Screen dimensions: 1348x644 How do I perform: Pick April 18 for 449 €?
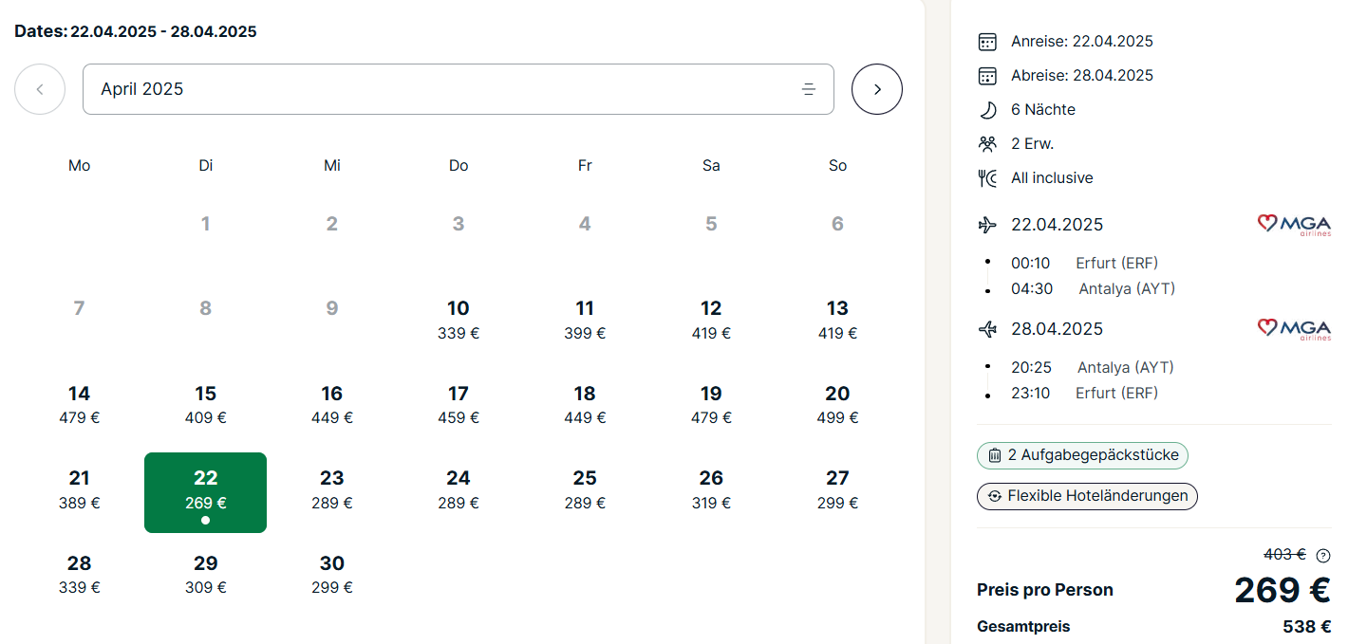[585, 405]
